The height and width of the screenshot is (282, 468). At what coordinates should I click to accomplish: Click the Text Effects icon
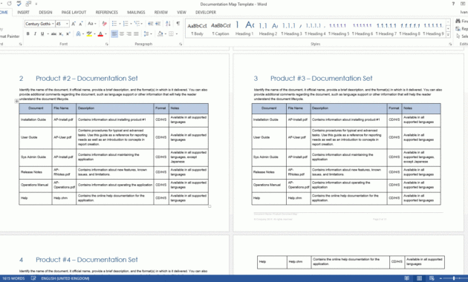click(78, 34)
